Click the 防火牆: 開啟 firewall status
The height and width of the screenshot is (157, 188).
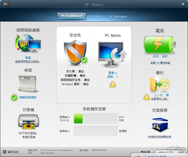75,71
